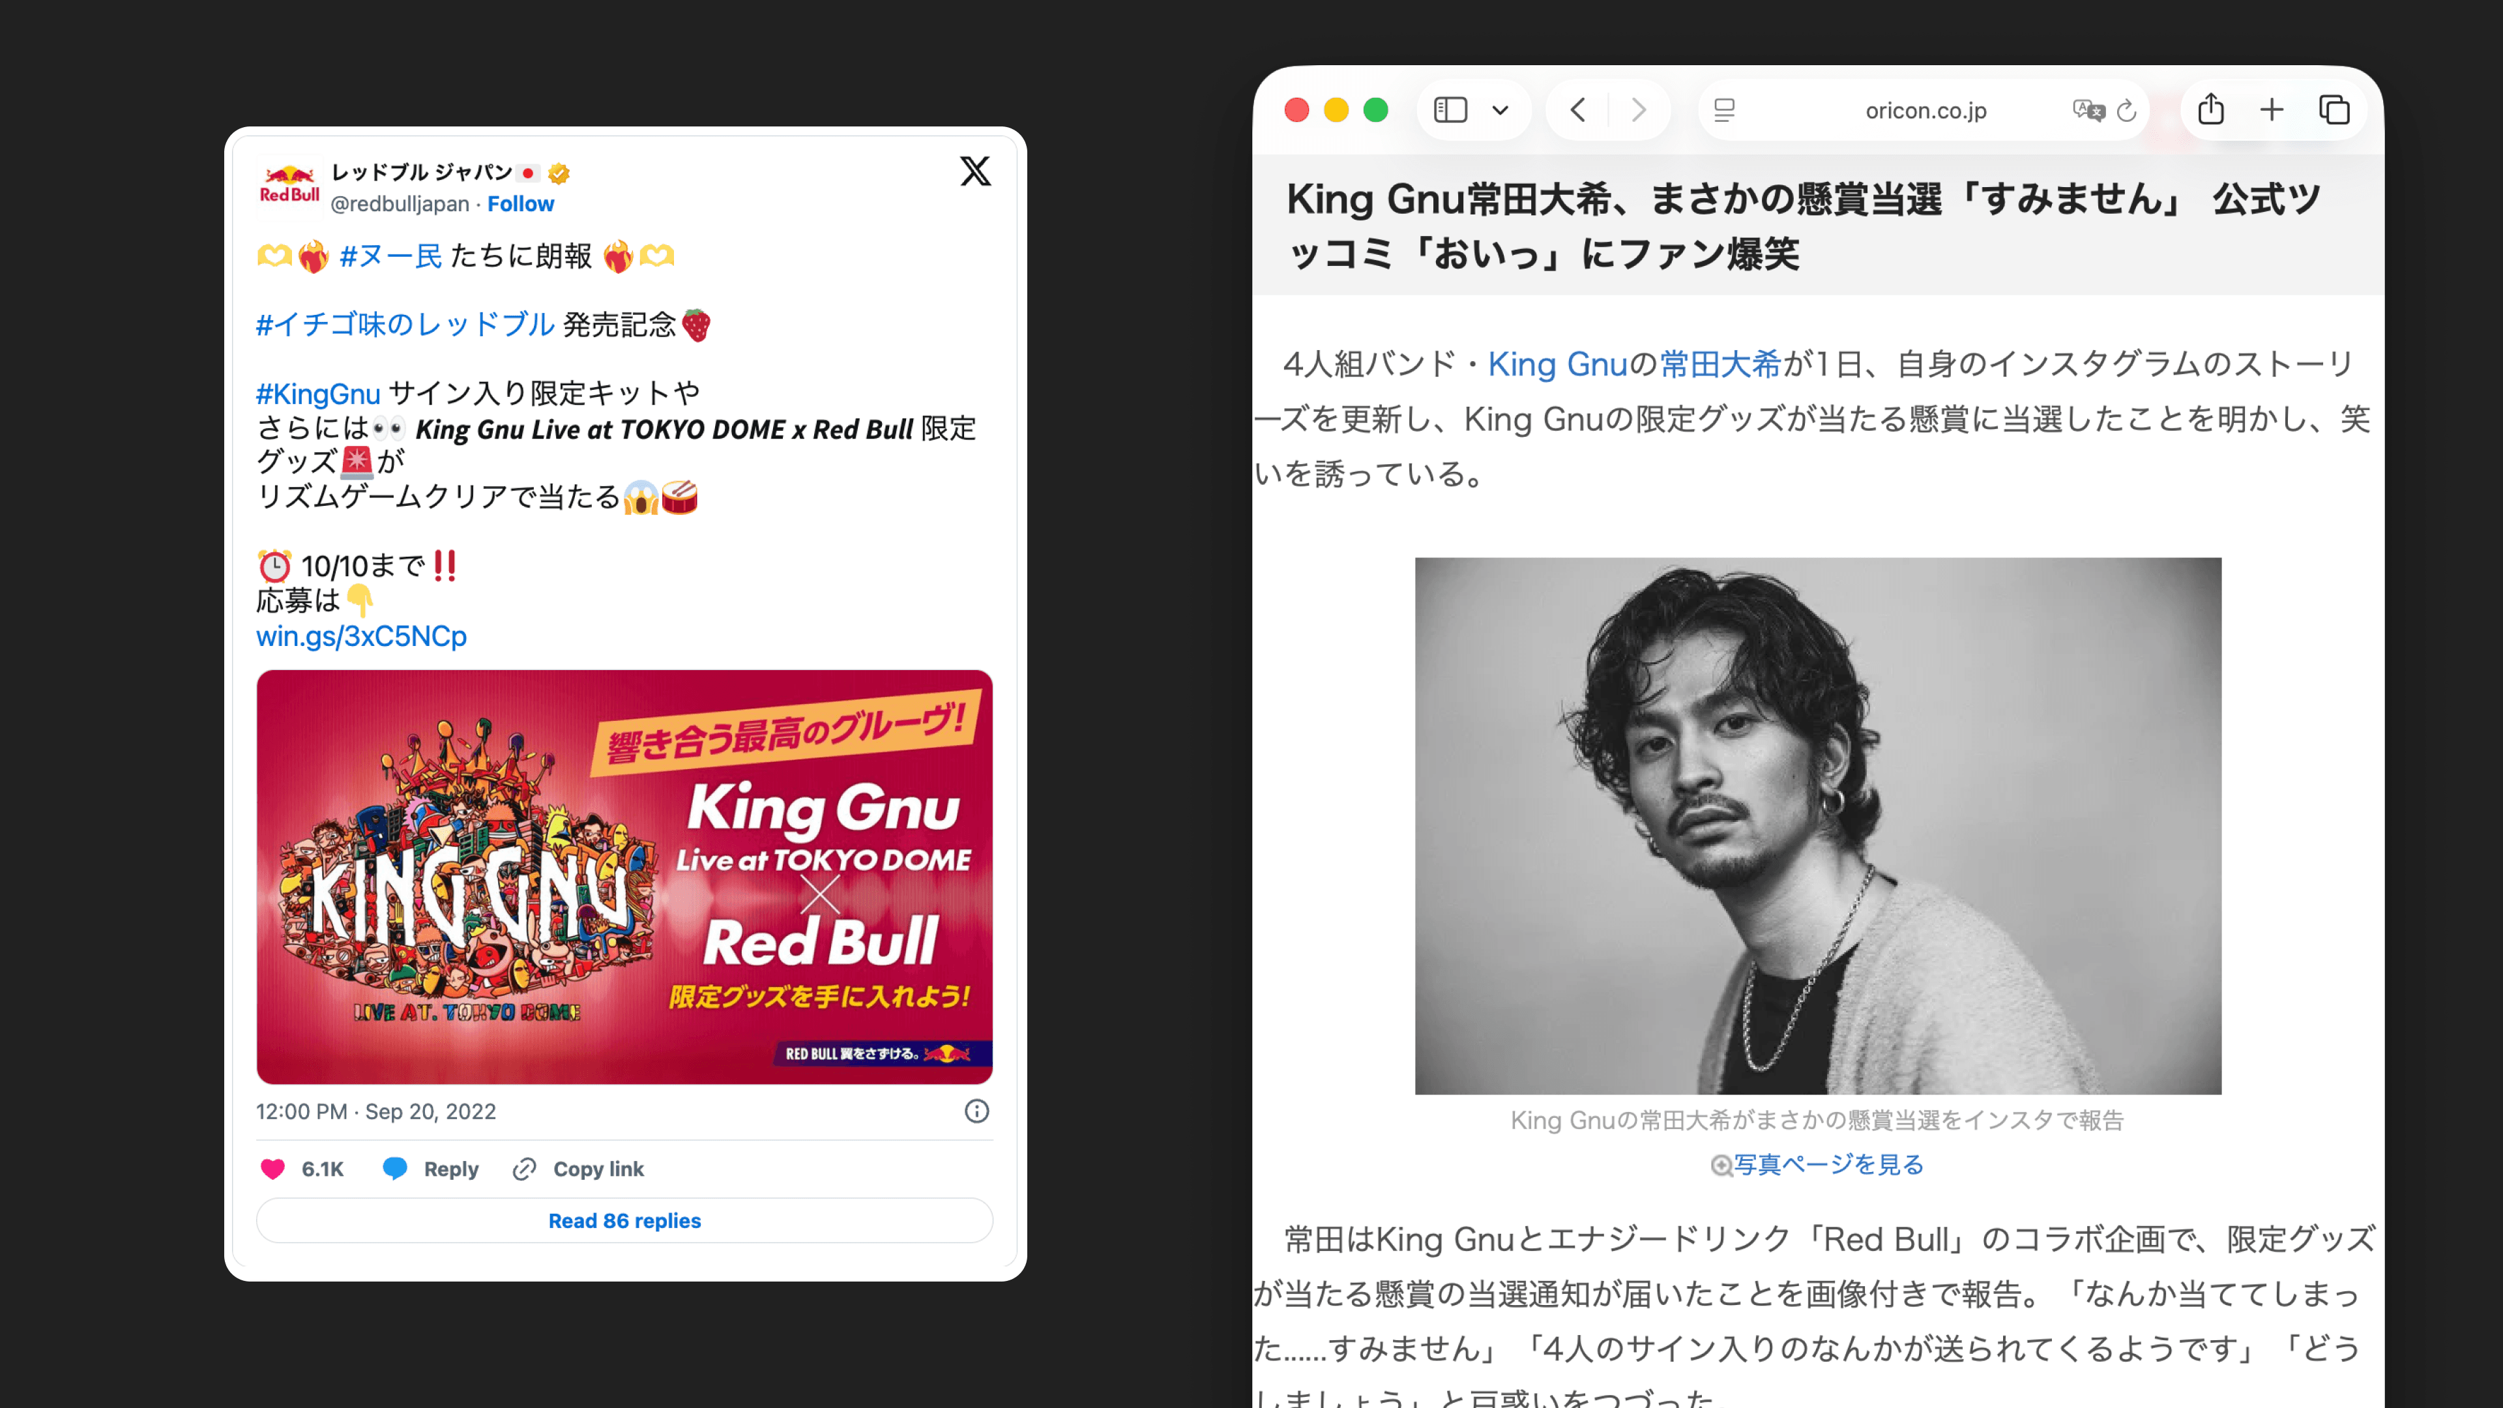Go back to the previous page
Viewport: 2503px width, 1408px height.
click(1578, 110)
